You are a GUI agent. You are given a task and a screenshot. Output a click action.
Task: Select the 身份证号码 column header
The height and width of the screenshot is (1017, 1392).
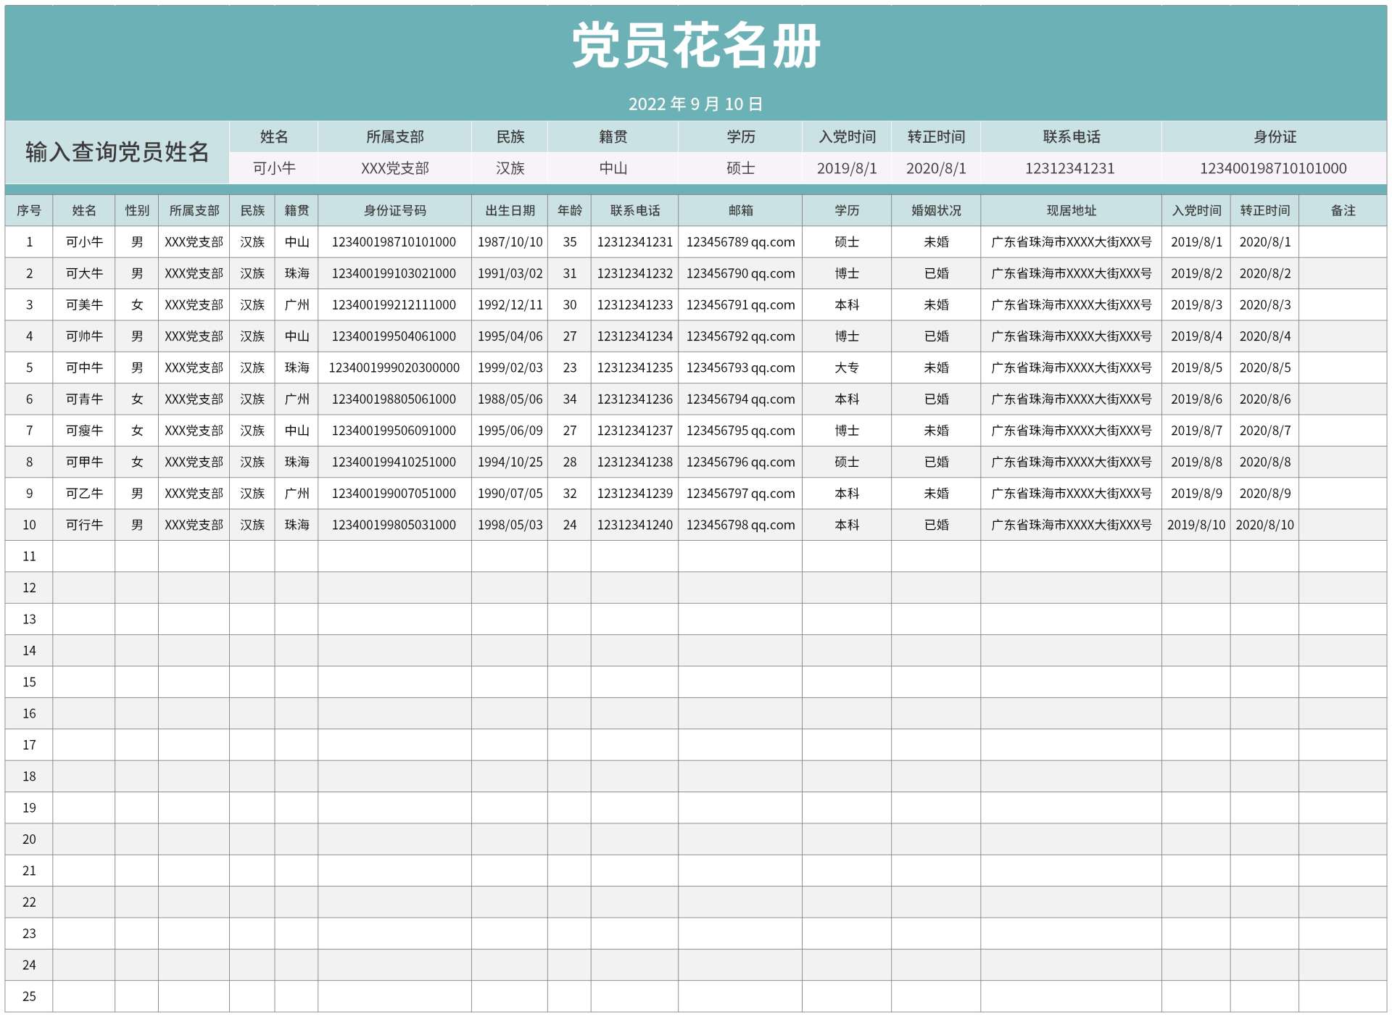click(394, 210)
